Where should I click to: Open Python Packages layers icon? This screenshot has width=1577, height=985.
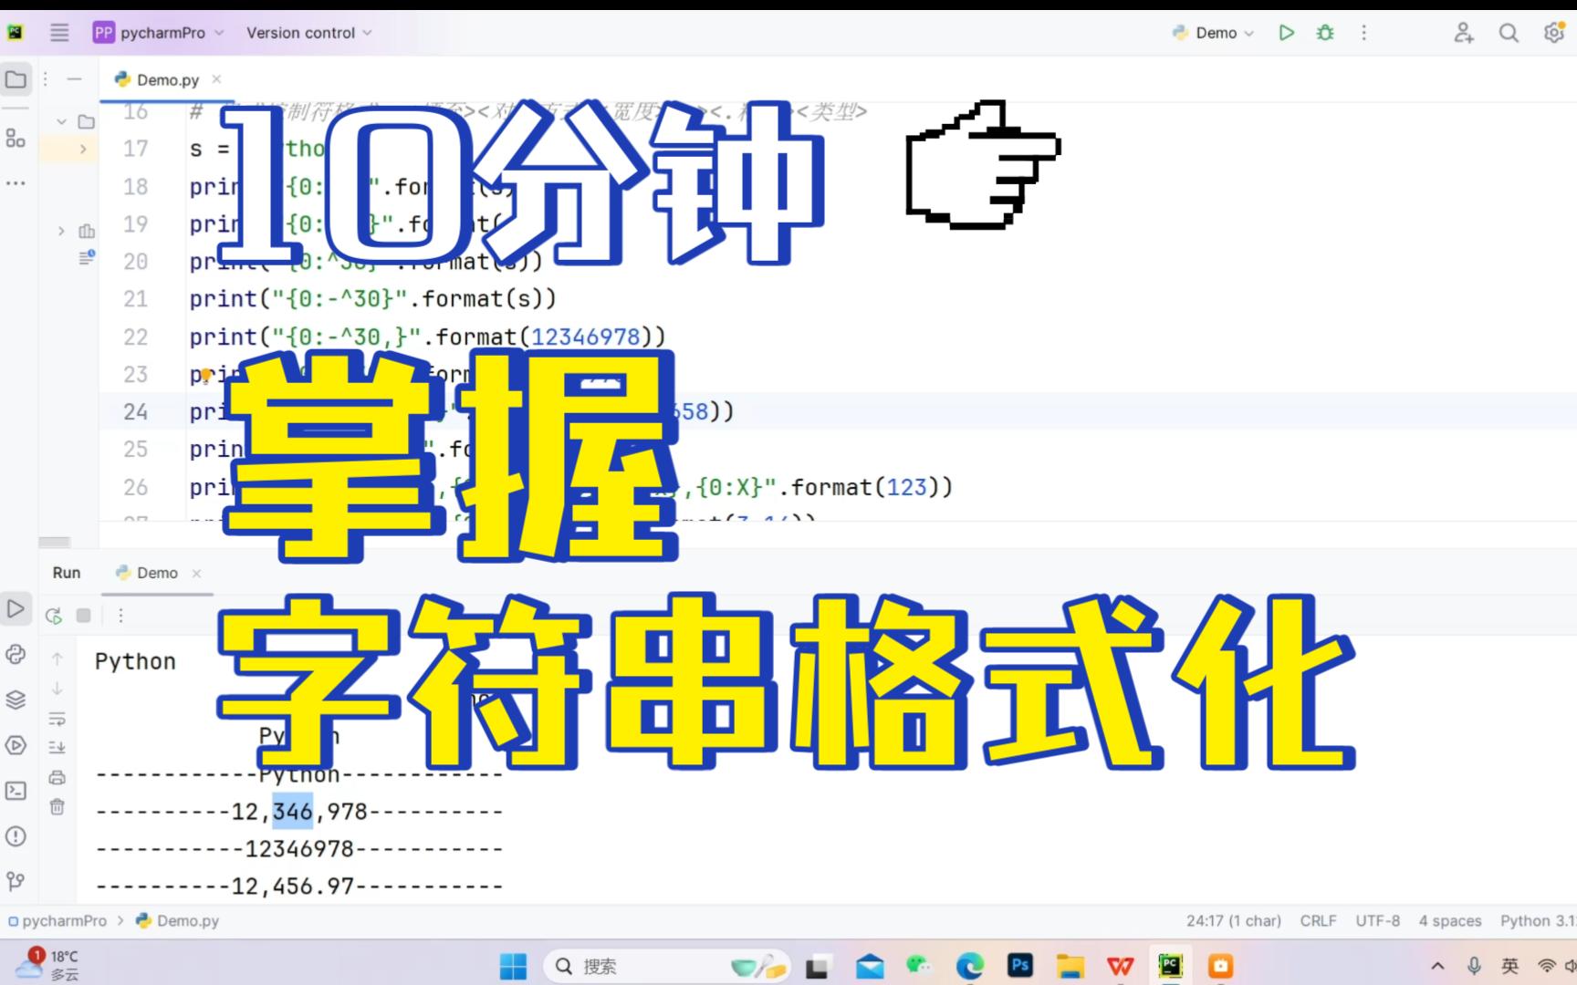pyautogui.click(x=16, y=700)
